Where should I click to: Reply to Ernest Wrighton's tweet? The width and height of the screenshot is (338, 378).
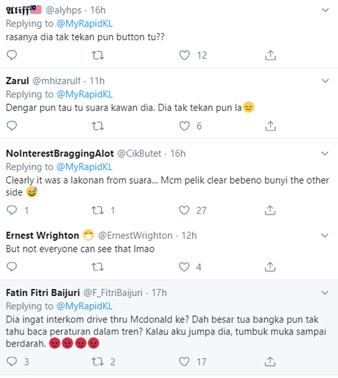(x=12, y=266)
